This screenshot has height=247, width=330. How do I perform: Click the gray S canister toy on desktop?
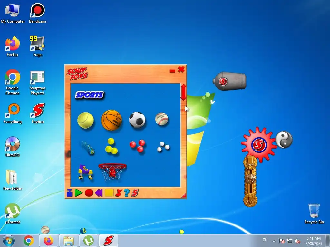click(229, 81)
